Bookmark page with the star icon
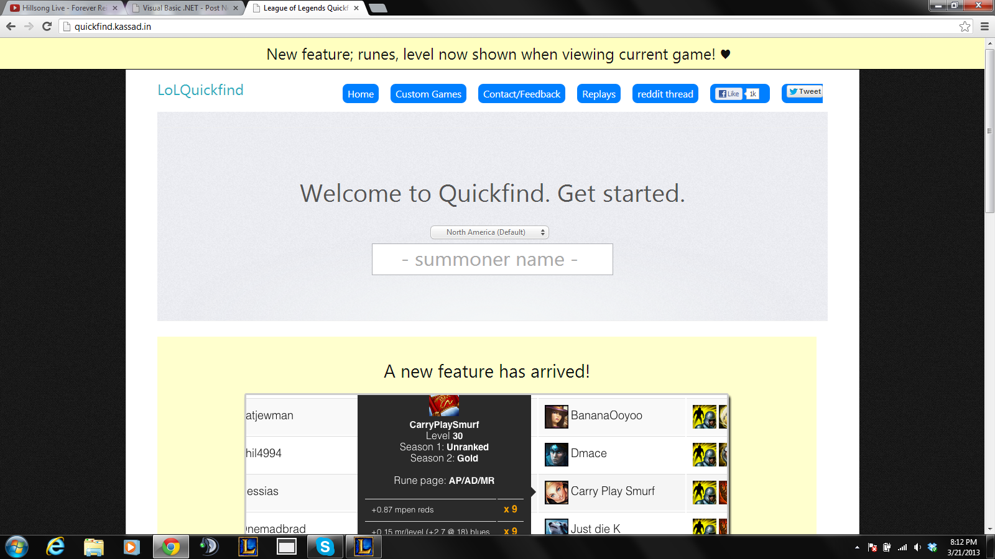Viewport: 995px width, 559px height. click(x=965, y=26)
